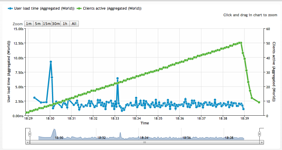Set zoom range to 30m

(x=56, y=24)
